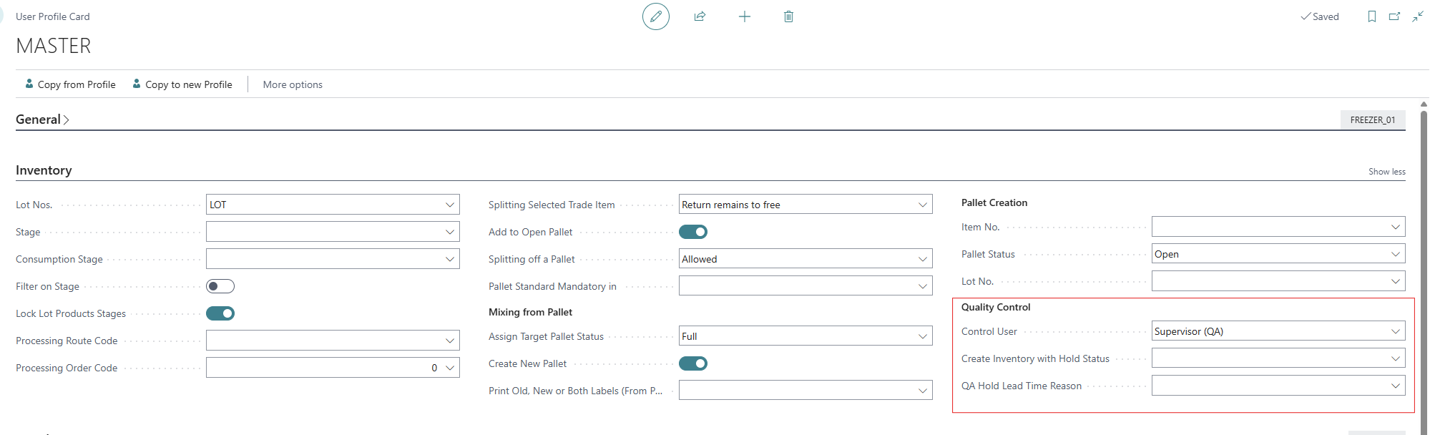The image size is (1430, 435).
Task: Turn off Add to Open Pallet
Action: [x=692, y=232]
